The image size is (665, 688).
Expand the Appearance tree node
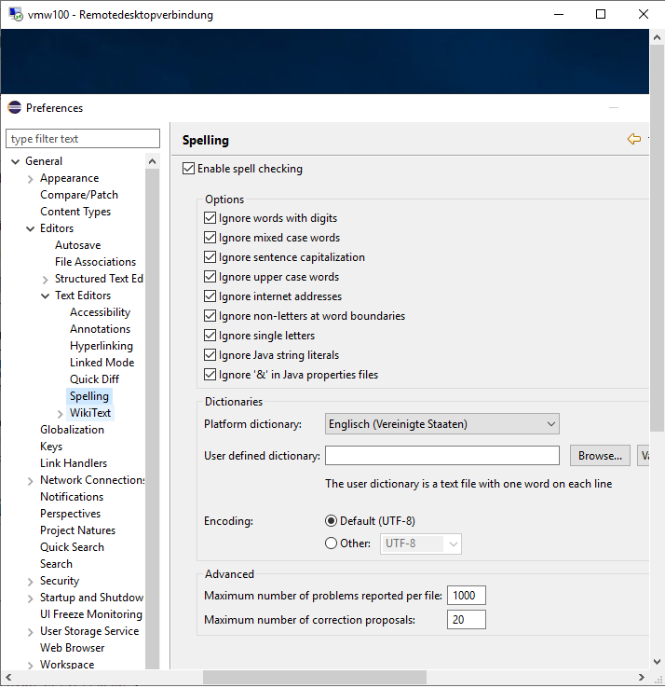click(x=31, y=179)
